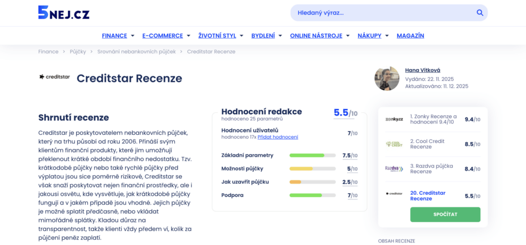The image size is (526, 245).
Task: Click the Zonky.cz logo in ranking
Action: pos(394,119)
